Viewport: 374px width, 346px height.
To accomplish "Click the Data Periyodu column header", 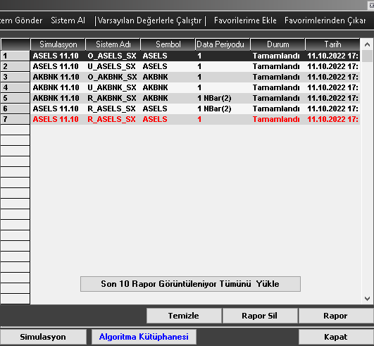I will 223,44.
